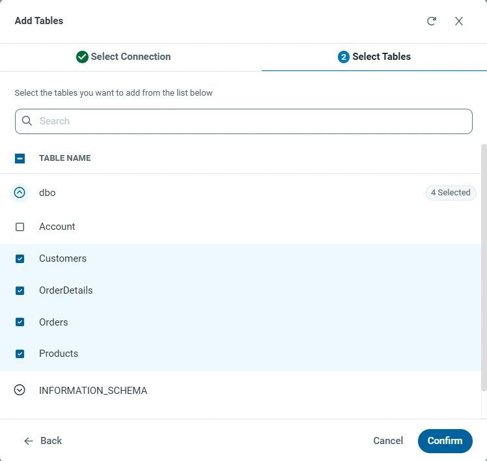
Task: Confirm the selected tables
Action: 445,441
